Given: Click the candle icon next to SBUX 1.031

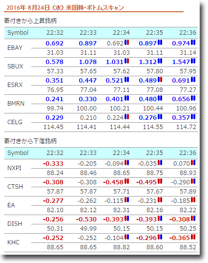Looking at the screenshot, I should coord(126,61).
